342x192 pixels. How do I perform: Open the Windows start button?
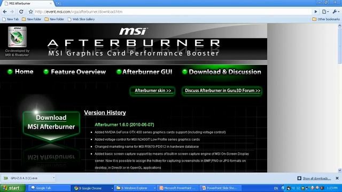tap(12, 188)
